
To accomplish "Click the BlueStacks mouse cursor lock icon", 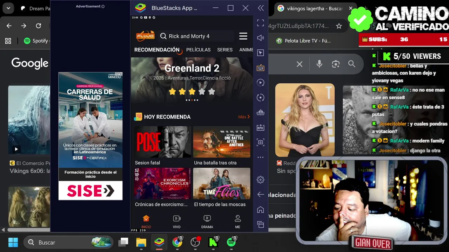I will coord(260,53).
